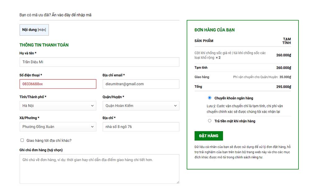This screenshot has height=186, width=310.
Task: Click the Địa chỉ email field
Action: pos(141,84)
